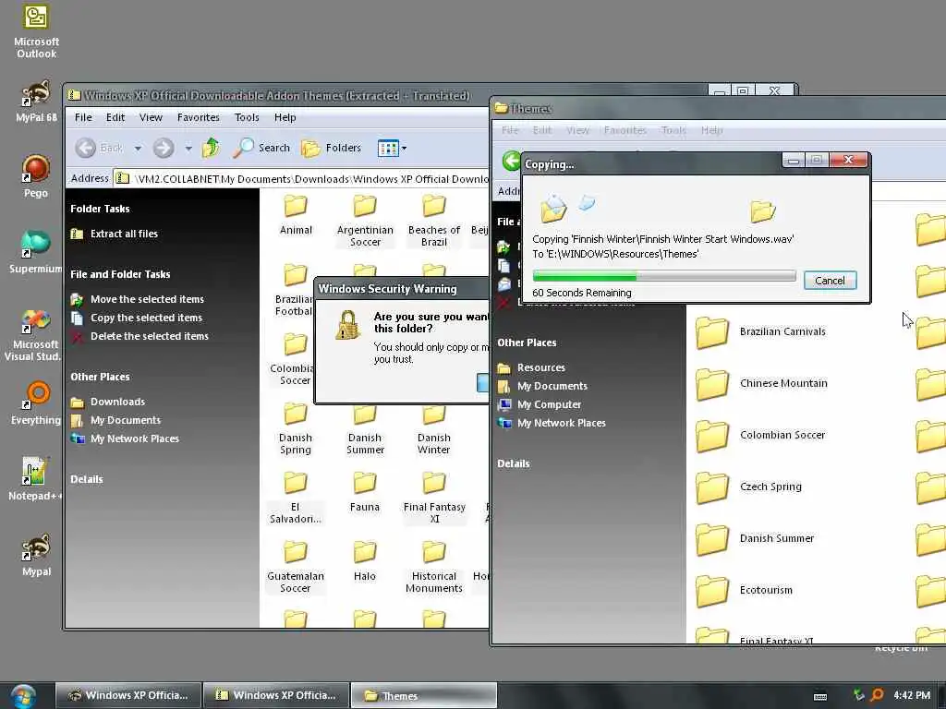Open the Favorites menu in the addon themes window
946x709 pixels.
(x=199, y=117)
